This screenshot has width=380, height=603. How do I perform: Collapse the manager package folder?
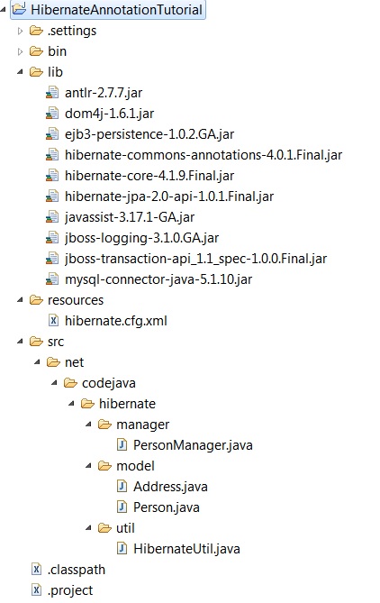[x=89, y=425]
